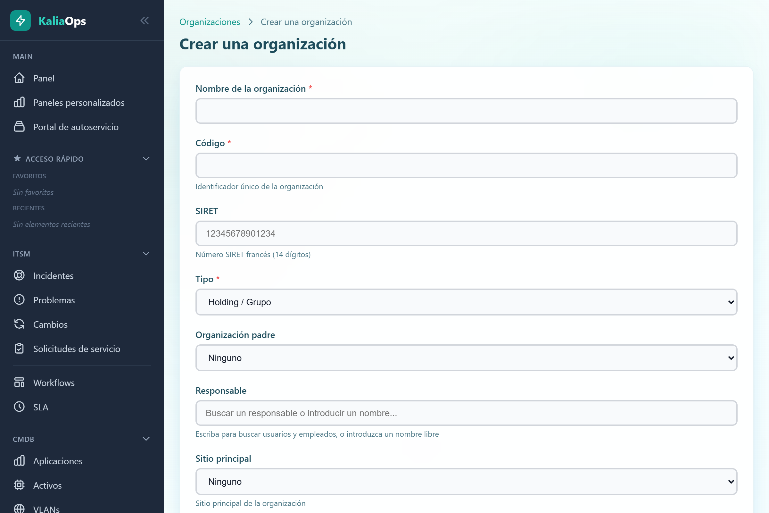Click the SLA clock icon
This screenshot has width=769, height=513.
pyautogui.click(x=19, y=407)
